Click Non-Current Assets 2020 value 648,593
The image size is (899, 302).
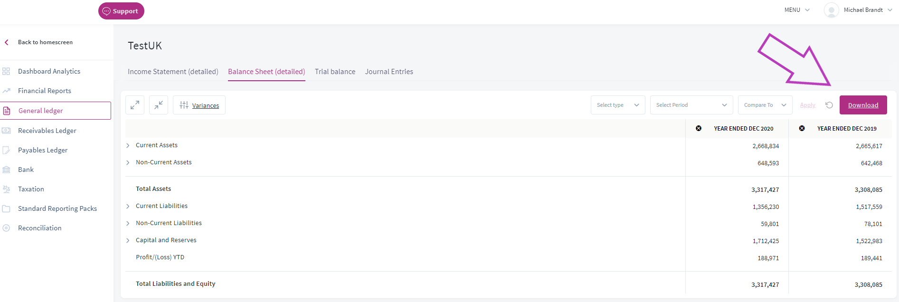pyautogui.click(x=768, y=163)
